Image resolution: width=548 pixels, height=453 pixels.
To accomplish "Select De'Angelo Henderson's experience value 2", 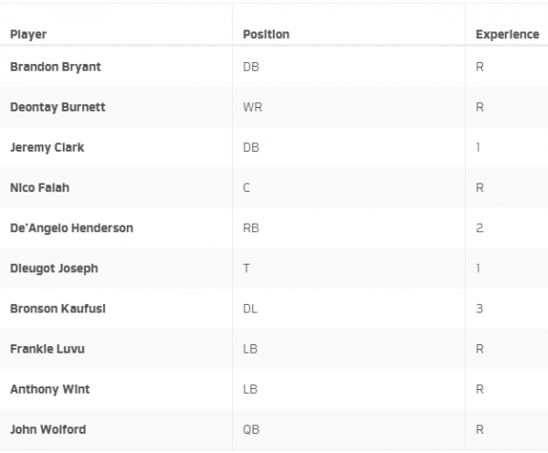I will pos(479,228).
